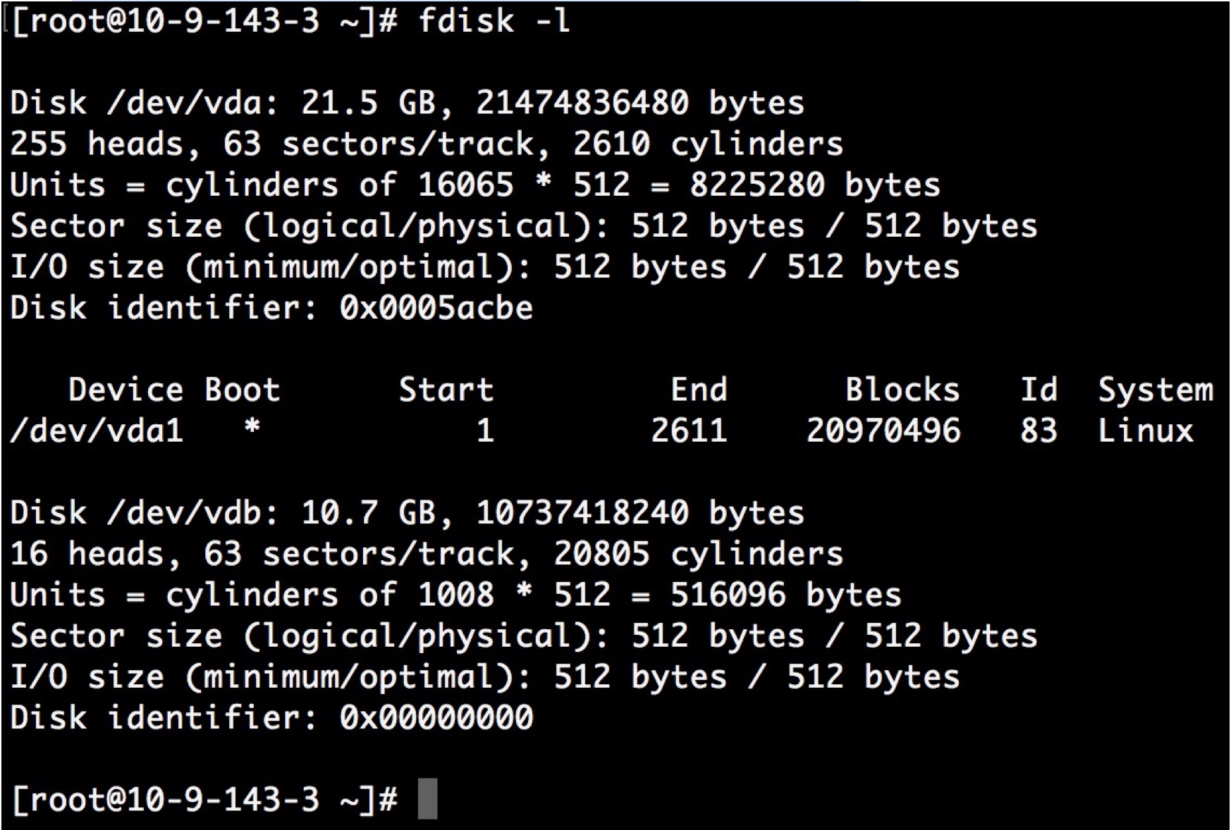Viewport: 1231px width, 830px height.
Task: Click the "System" column header
Action: (x=1155, y=390)
